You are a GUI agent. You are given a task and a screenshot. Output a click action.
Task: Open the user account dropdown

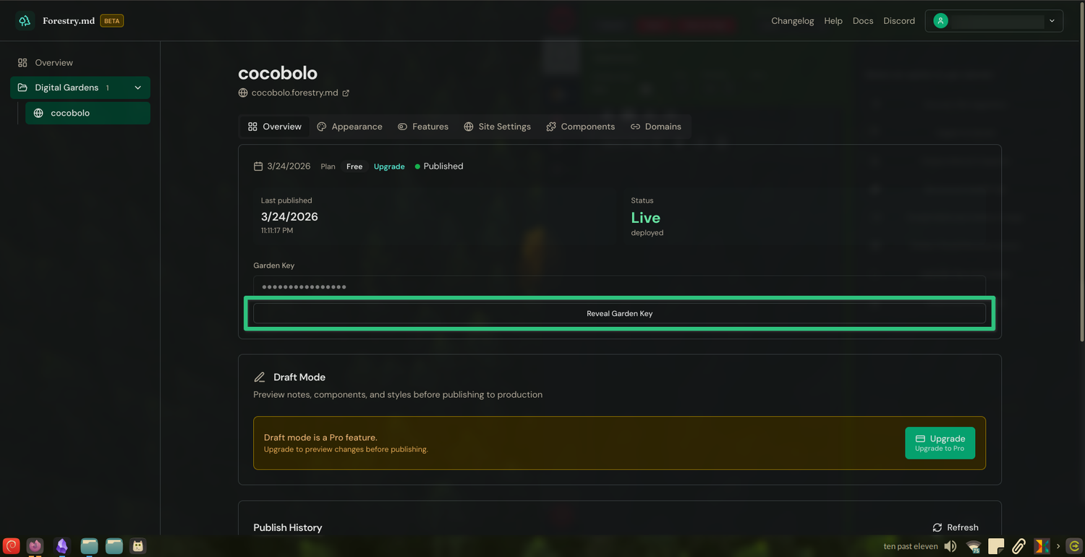994,21
